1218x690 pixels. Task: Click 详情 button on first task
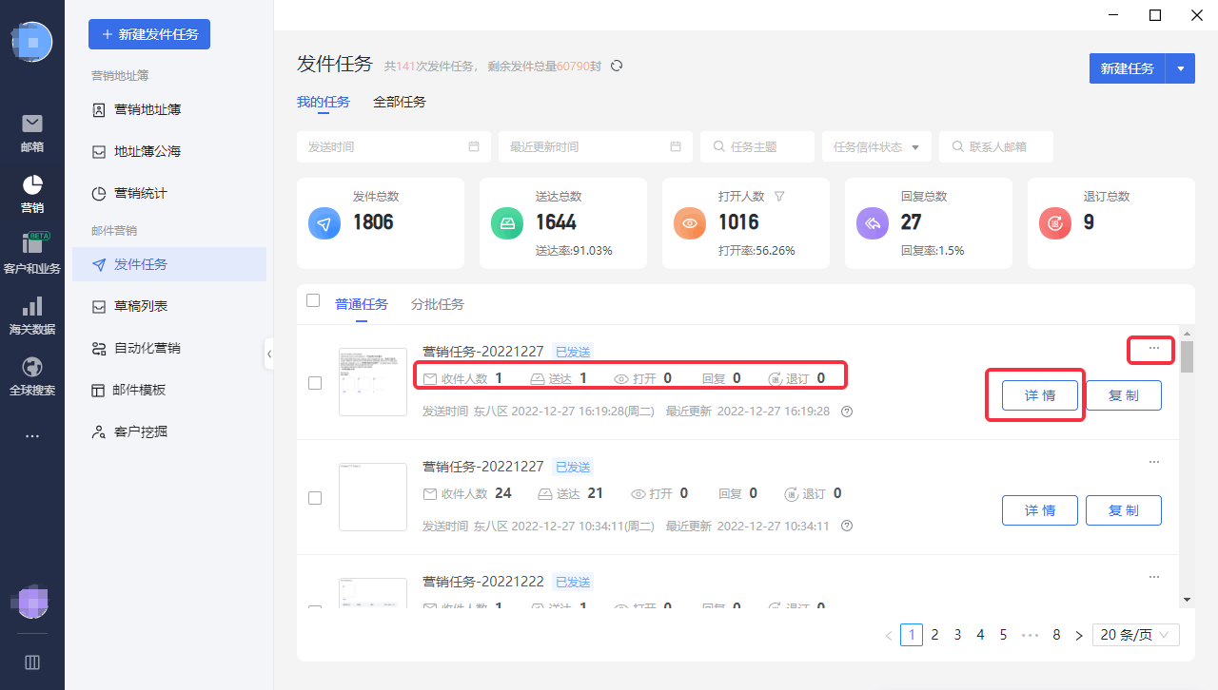(x=1039, y=395)
